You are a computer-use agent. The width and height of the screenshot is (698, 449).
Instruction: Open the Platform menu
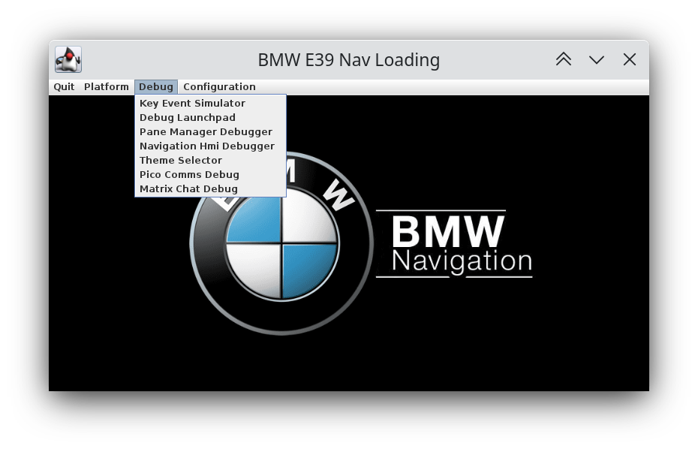tap(107, 87)
